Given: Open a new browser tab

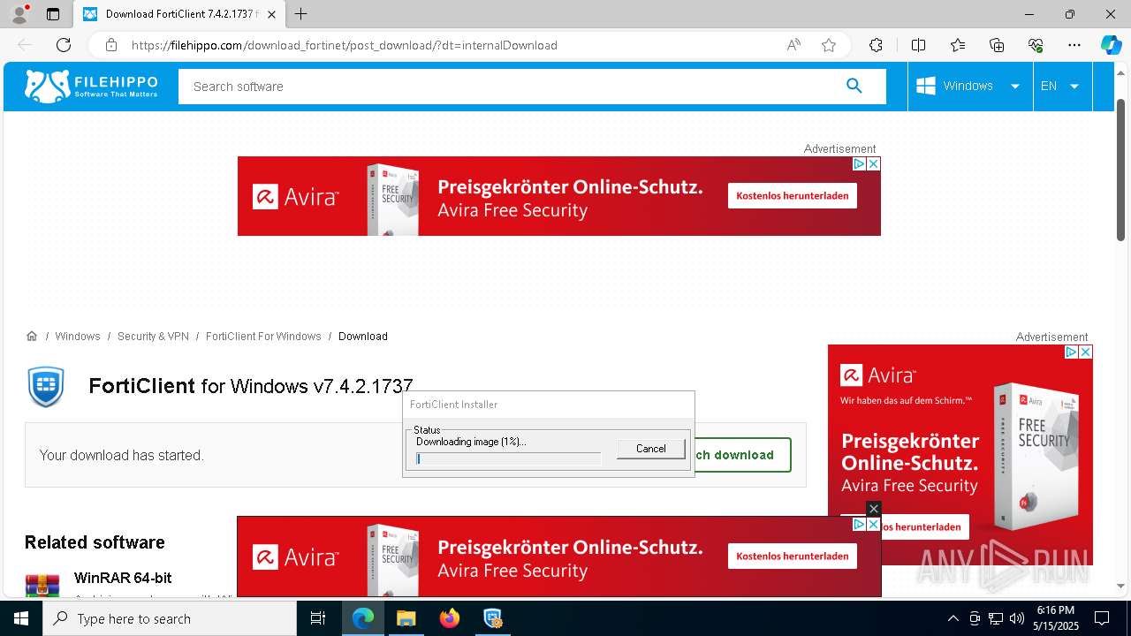Looking at the screenshot, I should tap(301, 14).
